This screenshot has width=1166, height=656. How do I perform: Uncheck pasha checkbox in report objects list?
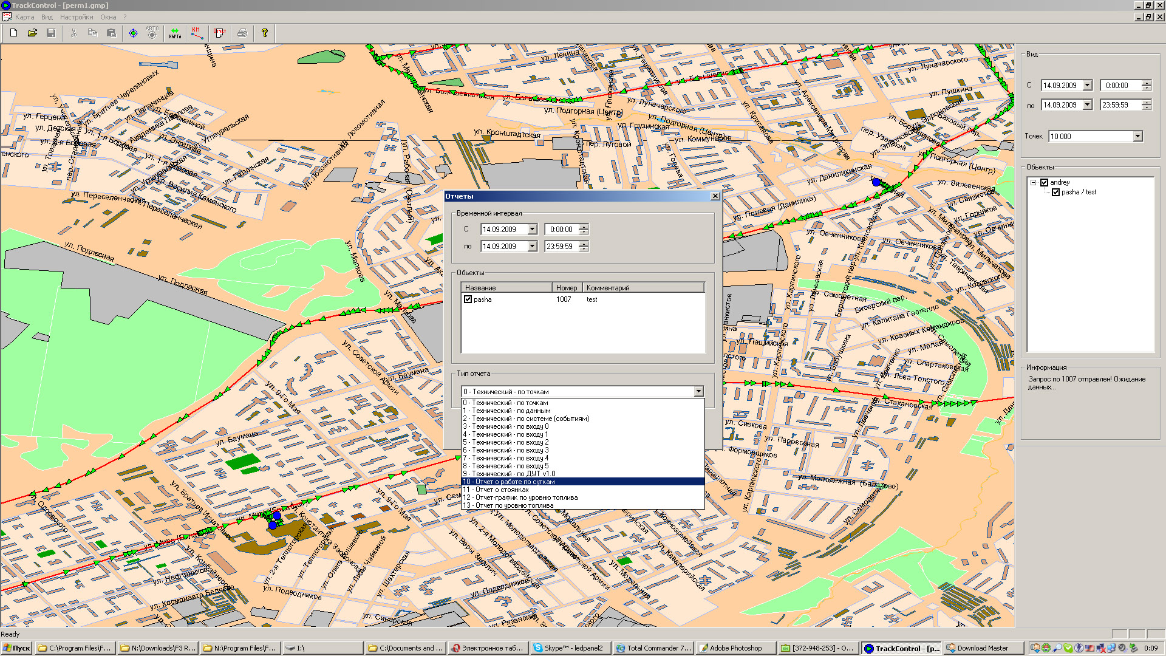pos(468,299)
